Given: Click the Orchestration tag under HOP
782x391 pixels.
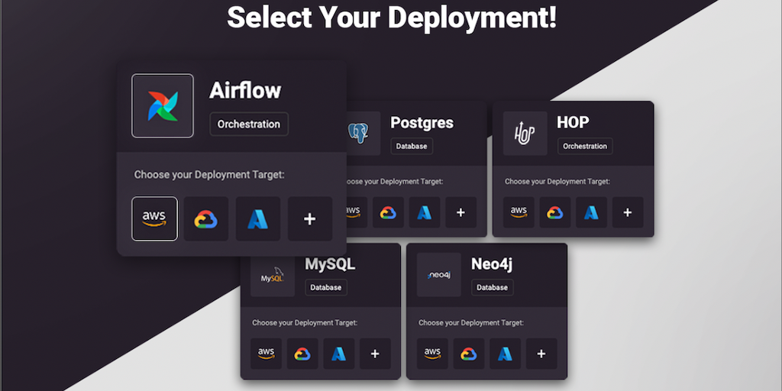Looking at the screenshot, I should (x=585, y=146).
